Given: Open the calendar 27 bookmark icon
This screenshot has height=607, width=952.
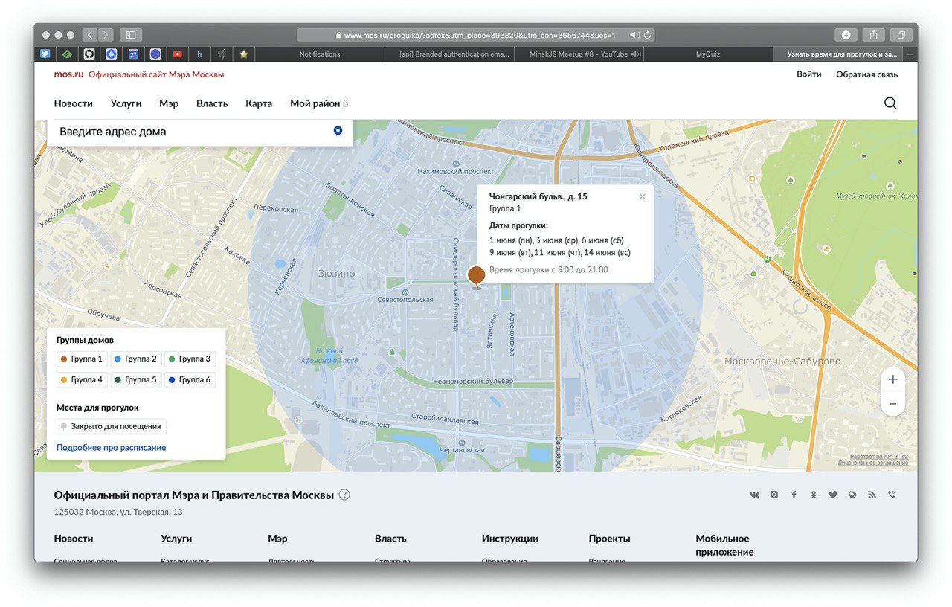Looking at the screenshot, I should 133,54.
